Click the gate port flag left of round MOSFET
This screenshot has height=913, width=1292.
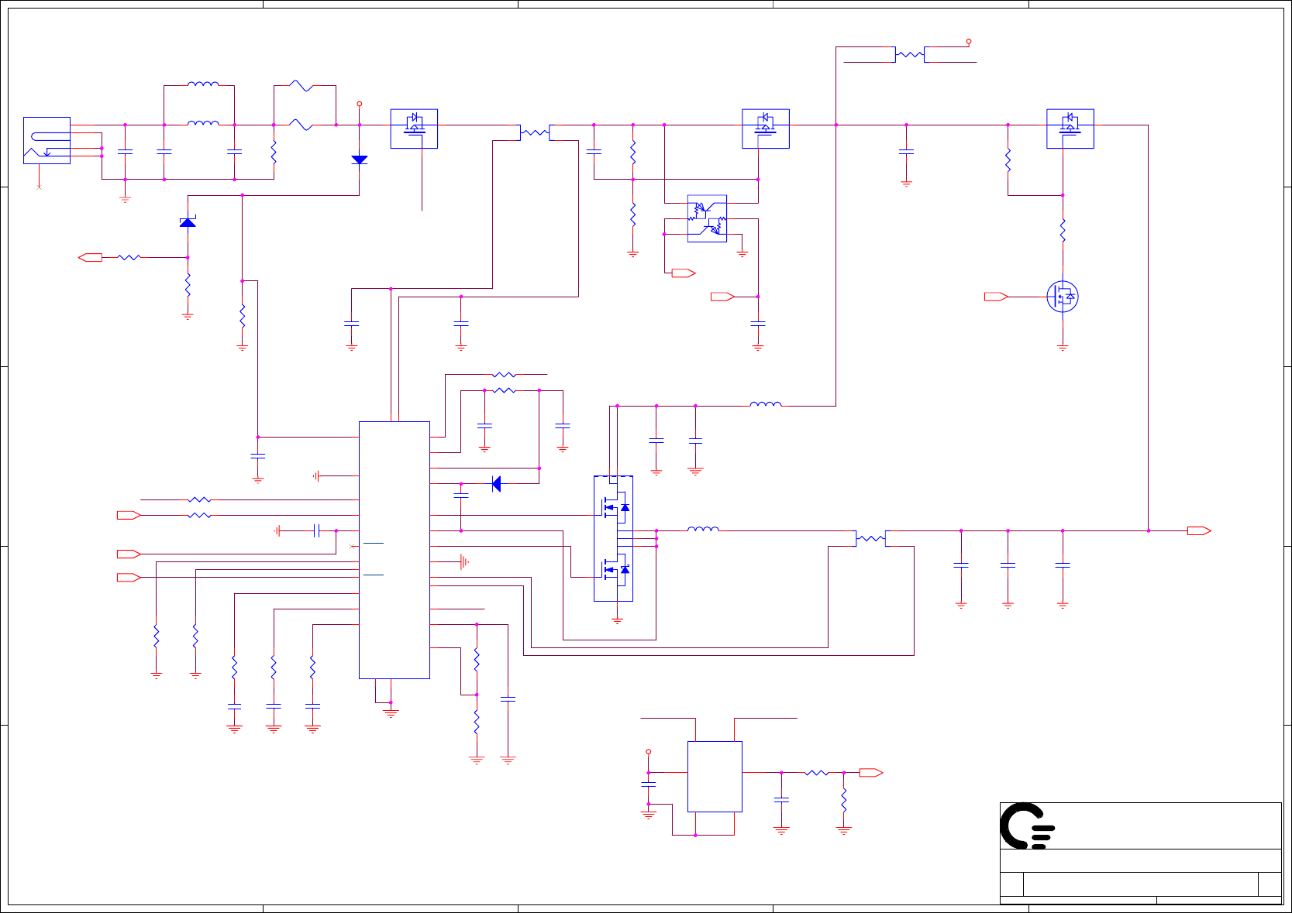(x=996, y=297)
